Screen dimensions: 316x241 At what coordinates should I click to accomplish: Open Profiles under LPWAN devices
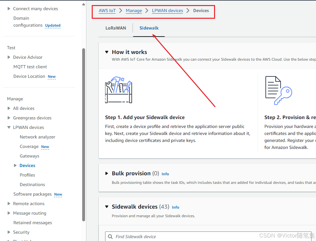click(27, 175)
